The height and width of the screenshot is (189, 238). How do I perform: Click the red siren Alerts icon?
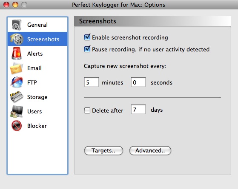(17, 54)
